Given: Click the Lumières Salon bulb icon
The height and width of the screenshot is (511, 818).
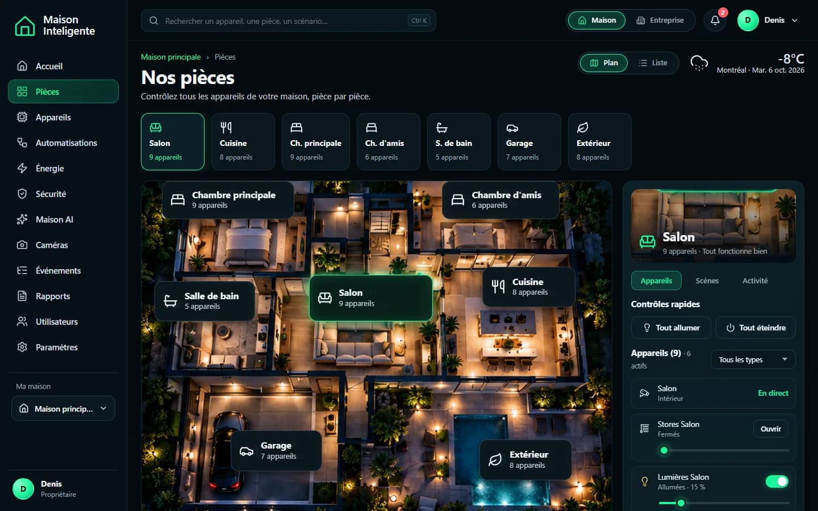Looking at the screenshot, I should pos(645,481).
